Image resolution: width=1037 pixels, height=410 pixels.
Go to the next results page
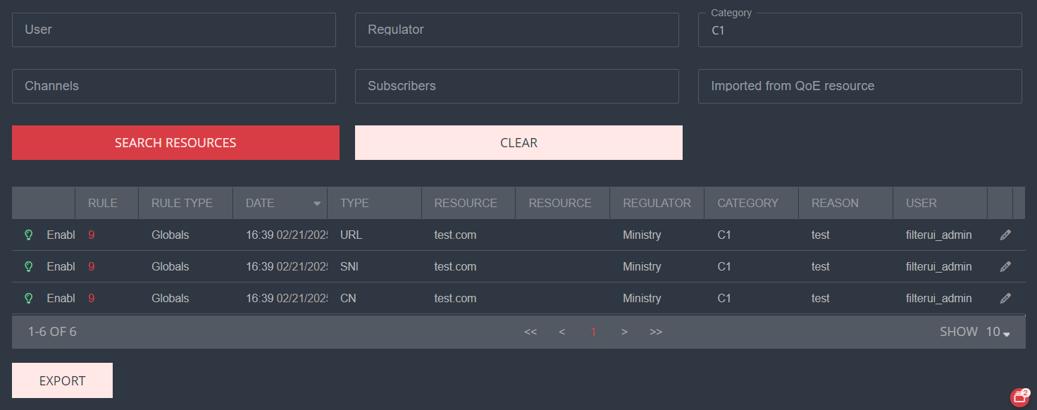[x=624, y=332]
